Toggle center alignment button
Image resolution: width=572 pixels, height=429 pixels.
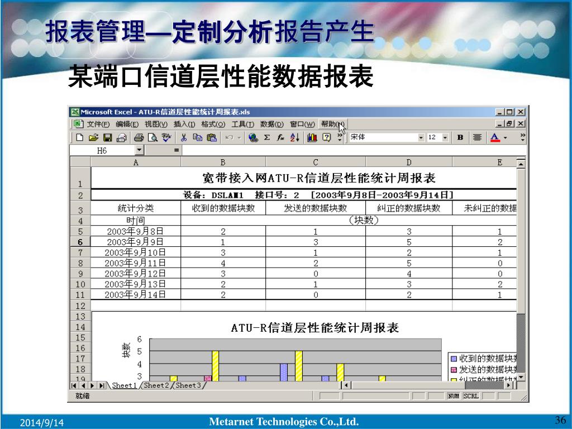tap(477, 137)
